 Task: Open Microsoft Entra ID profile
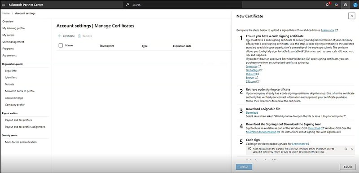tap(20, 91)
